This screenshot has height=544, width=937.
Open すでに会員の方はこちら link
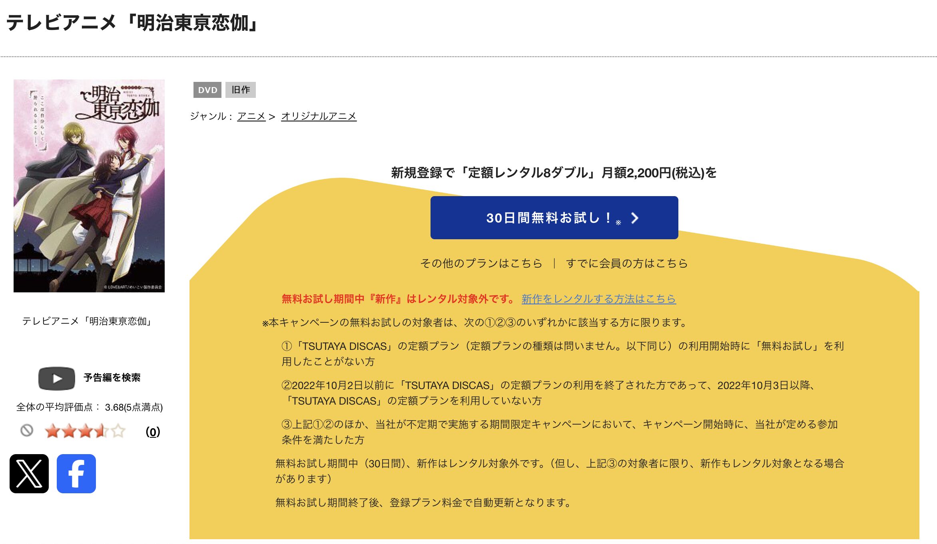(627, 263)
